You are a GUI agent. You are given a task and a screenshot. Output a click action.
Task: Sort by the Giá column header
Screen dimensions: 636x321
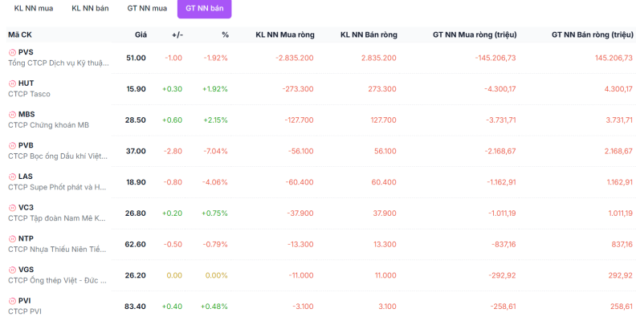pyautogui.click(x=141, y=35)
